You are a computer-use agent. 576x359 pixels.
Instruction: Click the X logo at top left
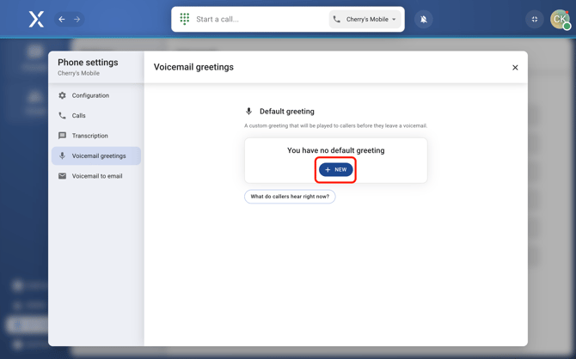[36, 19]
